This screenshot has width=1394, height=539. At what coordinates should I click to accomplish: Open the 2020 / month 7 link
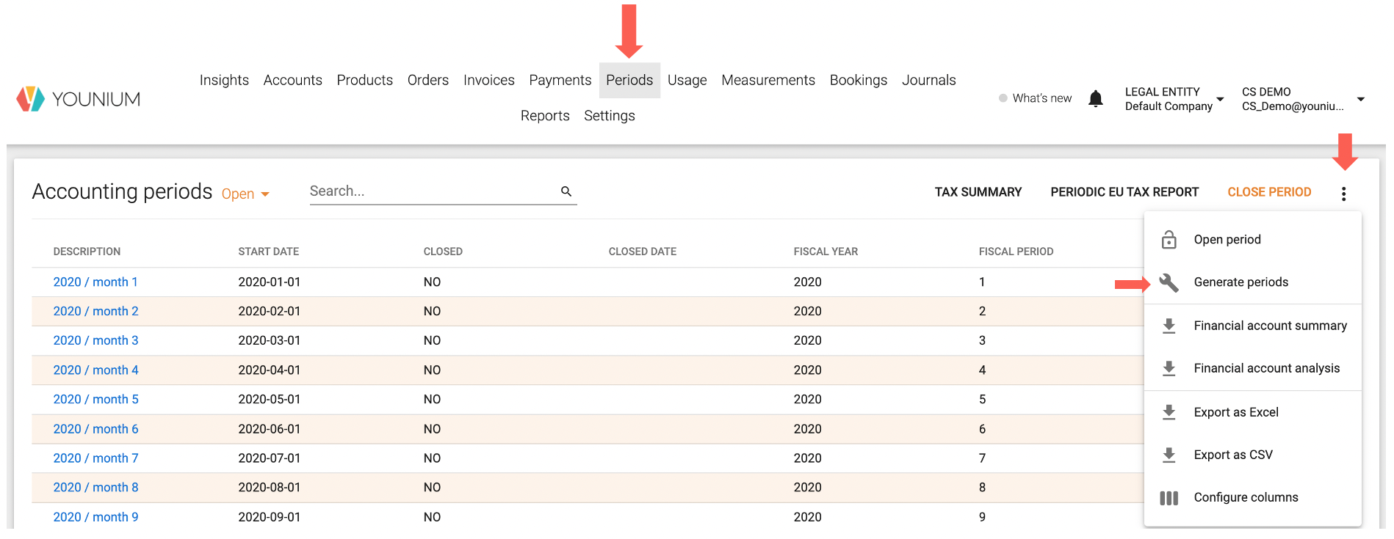(x=95, y=458)
